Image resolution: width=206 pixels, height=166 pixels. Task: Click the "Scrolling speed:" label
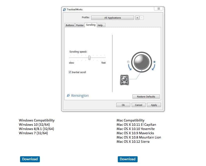coord(78,52)
